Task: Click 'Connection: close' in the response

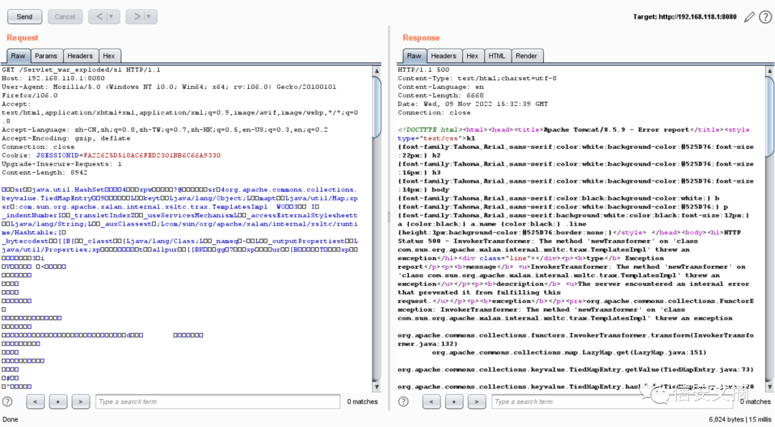Action: click(x=434, y=113)
